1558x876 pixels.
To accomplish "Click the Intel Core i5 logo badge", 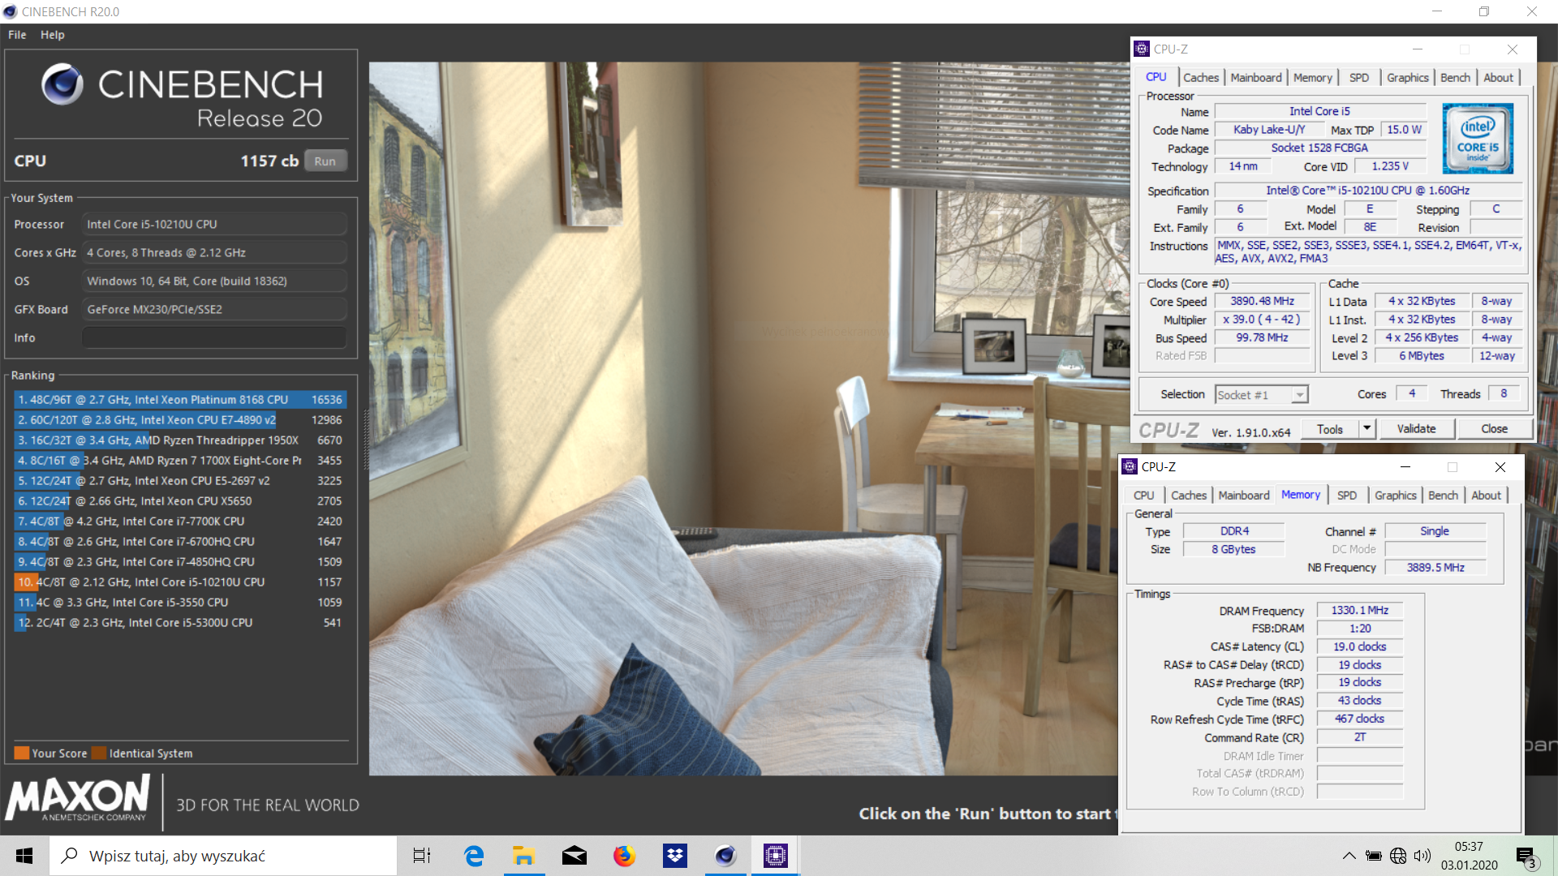I will 1477,138.
